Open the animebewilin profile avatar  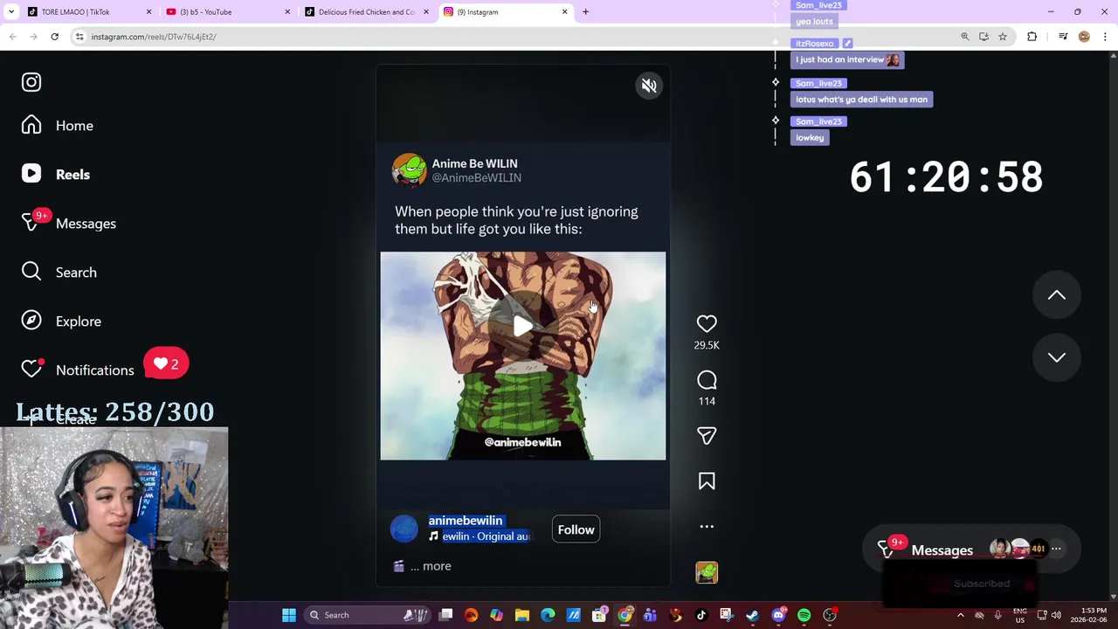pyautogui.click(x=404, y=529)
